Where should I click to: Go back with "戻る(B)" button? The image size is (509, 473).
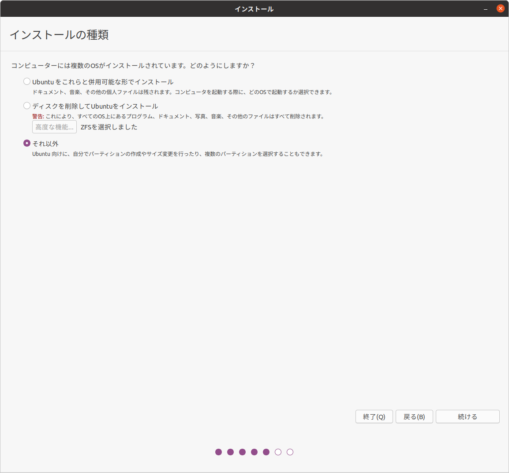tap(414, 416)
